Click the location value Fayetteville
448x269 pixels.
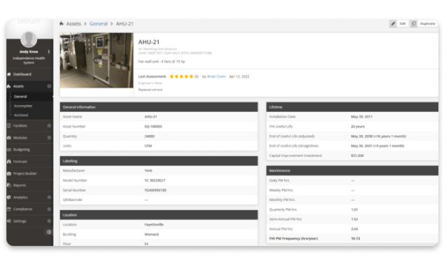[154, 225]
